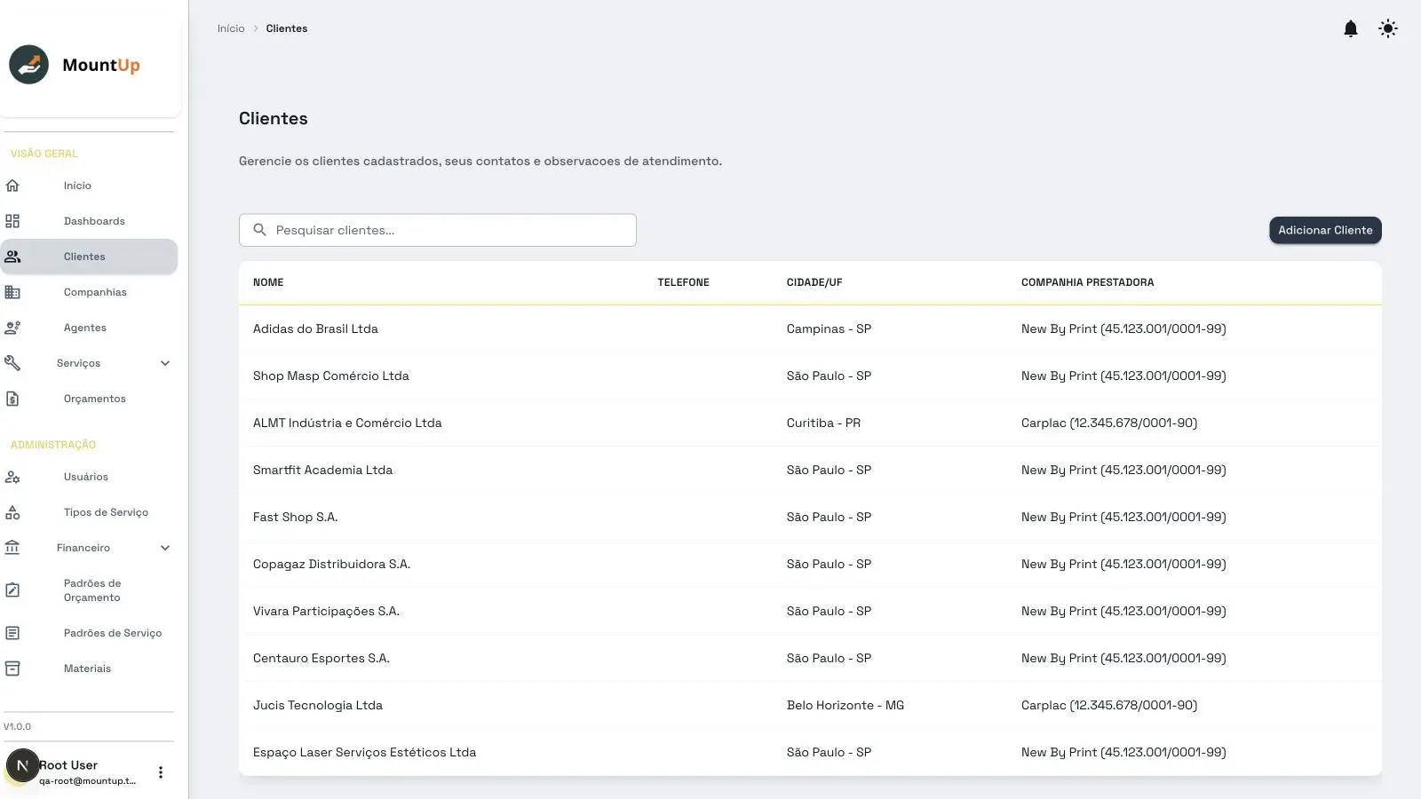The width and height of the screenshot is (1421, 799).
Task: Click the Tipos de Serviço shapes icon
Action: (x=12, y=512)
